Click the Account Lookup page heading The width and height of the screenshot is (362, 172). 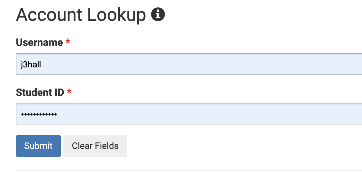(x=81, y=15)
